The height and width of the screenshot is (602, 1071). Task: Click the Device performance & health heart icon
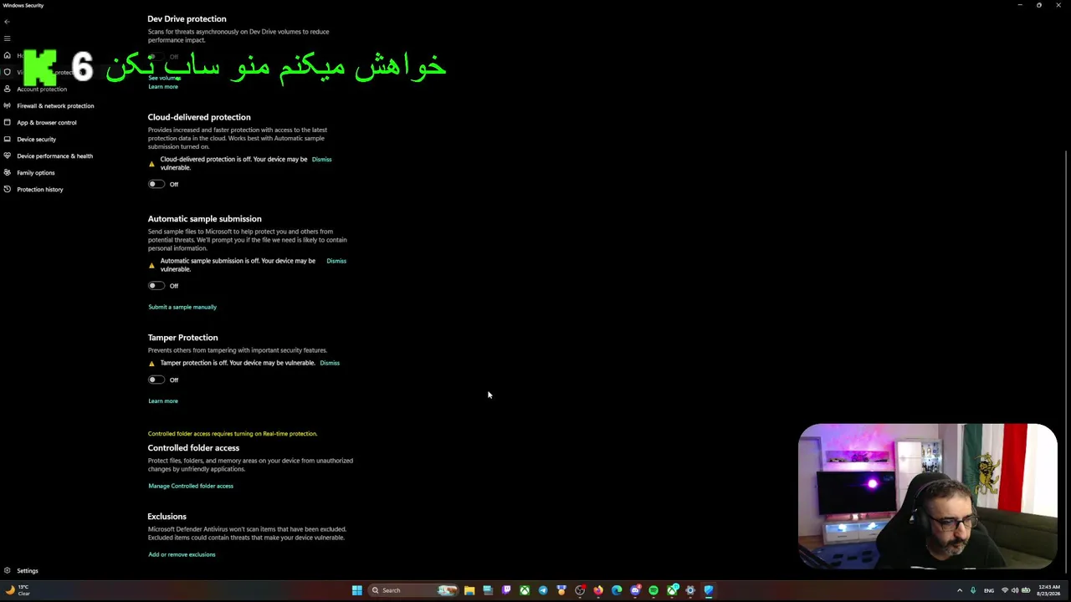click(x=8, y=156)
